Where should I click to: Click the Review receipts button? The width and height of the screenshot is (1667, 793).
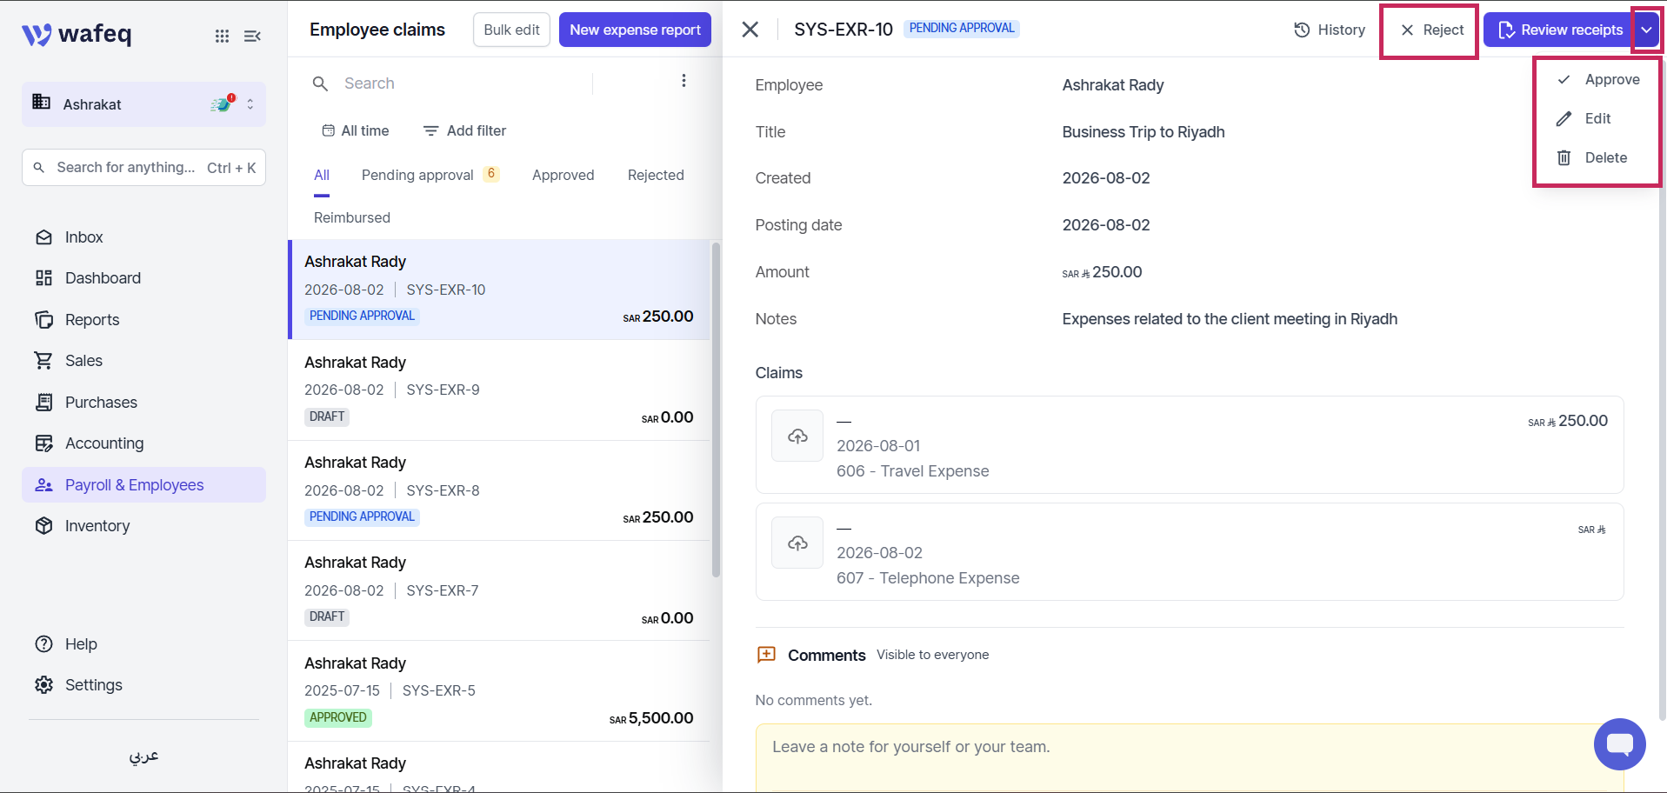coord(1560,30)
